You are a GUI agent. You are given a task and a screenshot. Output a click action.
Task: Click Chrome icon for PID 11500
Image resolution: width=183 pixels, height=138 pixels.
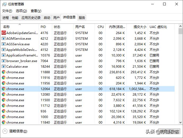pyautogui.click(x=4, y=100)
